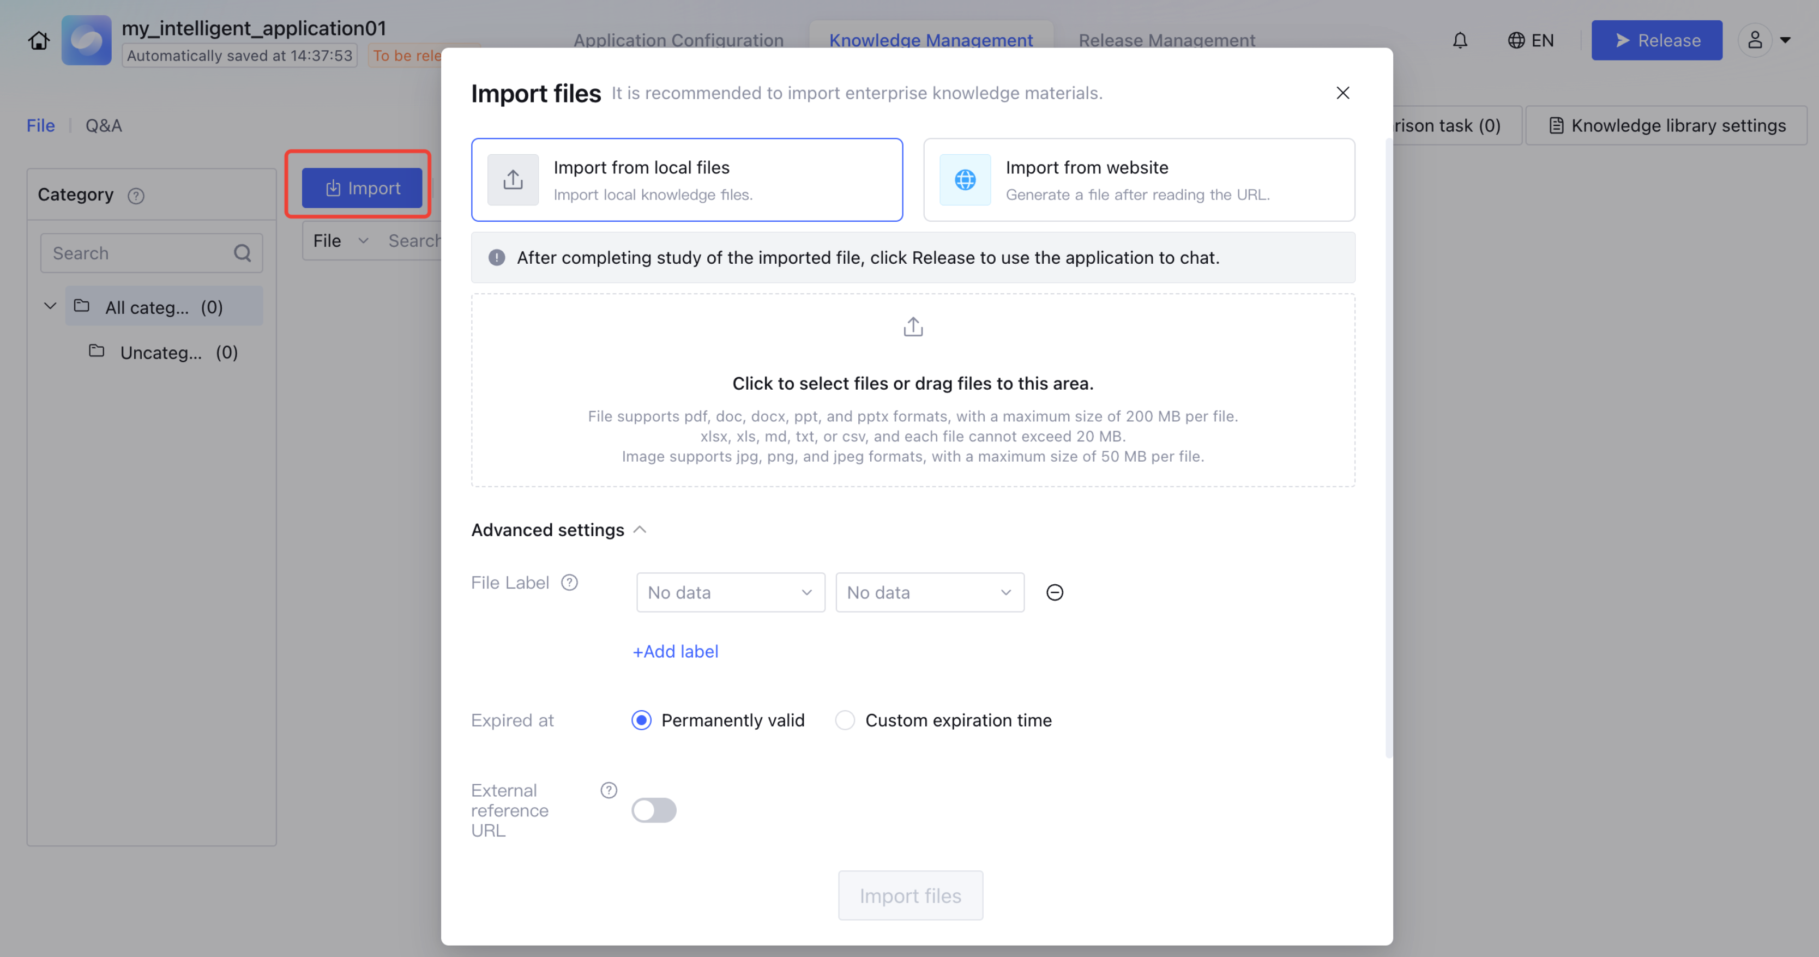The height and width of the screenshot is (957, 1819).
Task: Click the +Add label link
Action: pyautogui.click(x=675, y=651)
